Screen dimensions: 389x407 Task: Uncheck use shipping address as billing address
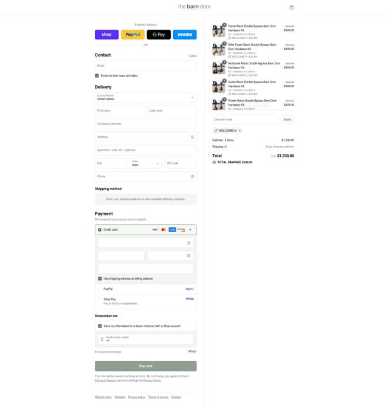[x=100, y=279]
